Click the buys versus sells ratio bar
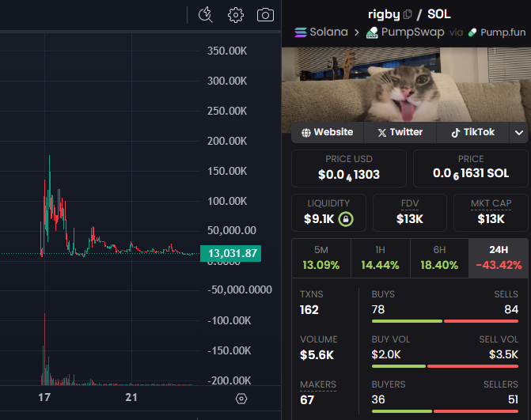531x420 pixels. 445,321
